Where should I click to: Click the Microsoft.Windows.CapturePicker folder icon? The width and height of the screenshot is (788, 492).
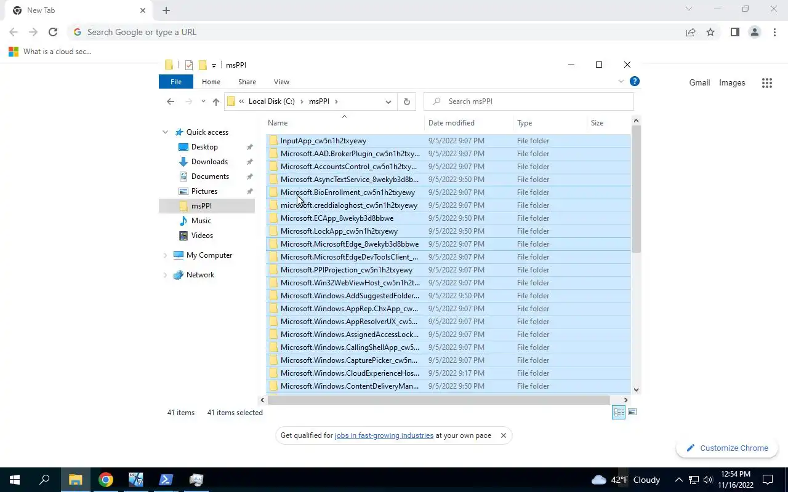pyautogui.click(x=274, y=360)
